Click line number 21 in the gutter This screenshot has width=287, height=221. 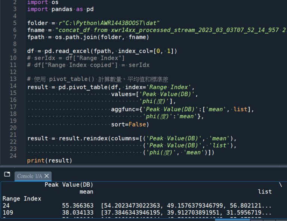pos(13,135)
